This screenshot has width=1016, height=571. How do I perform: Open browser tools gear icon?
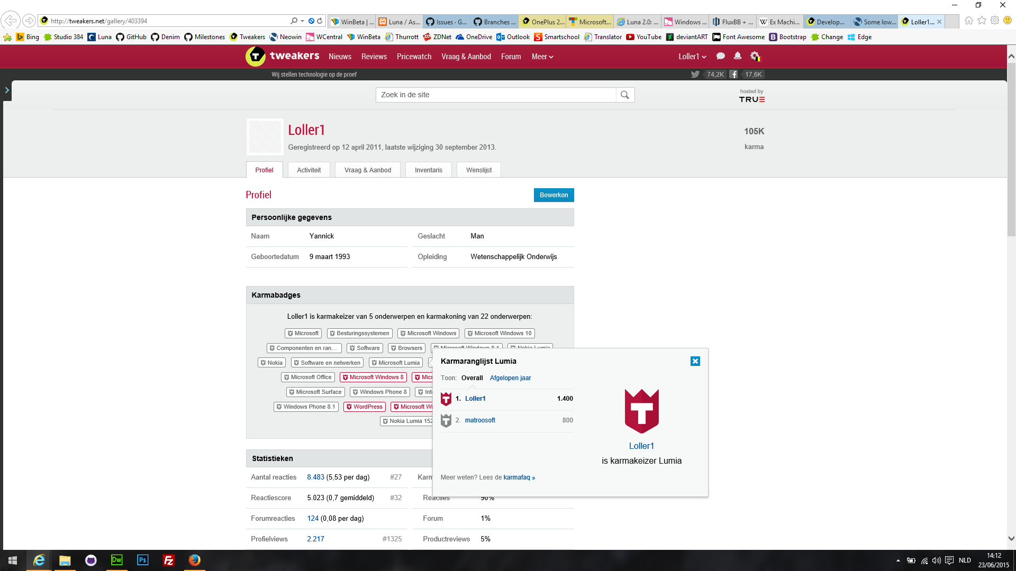[x=995, y=21]
